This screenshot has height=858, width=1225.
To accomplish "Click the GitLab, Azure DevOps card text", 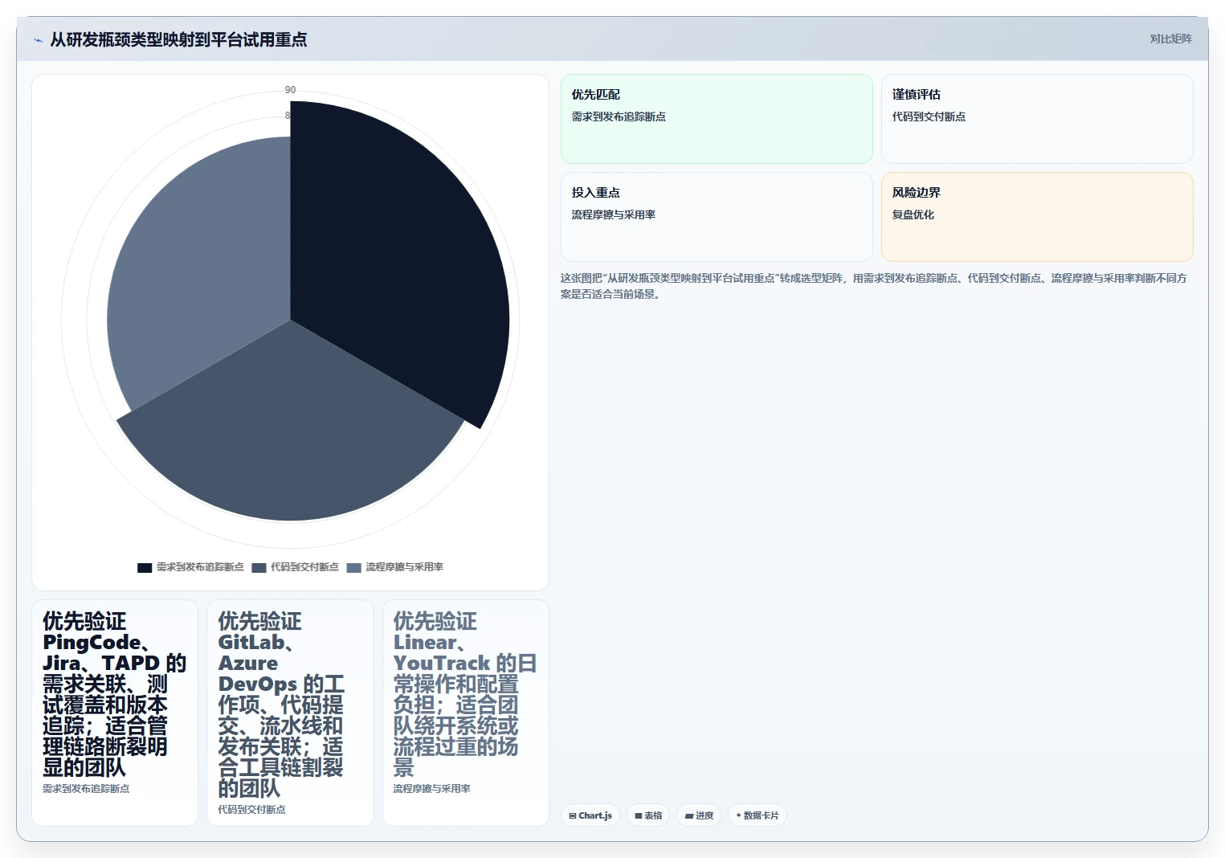I will click(x=281, y=705).
